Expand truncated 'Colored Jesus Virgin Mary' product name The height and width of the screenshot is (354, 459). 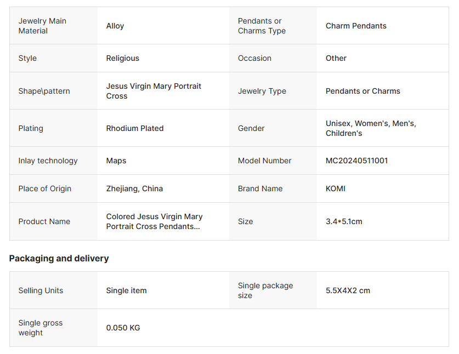[x=154, y=221]
